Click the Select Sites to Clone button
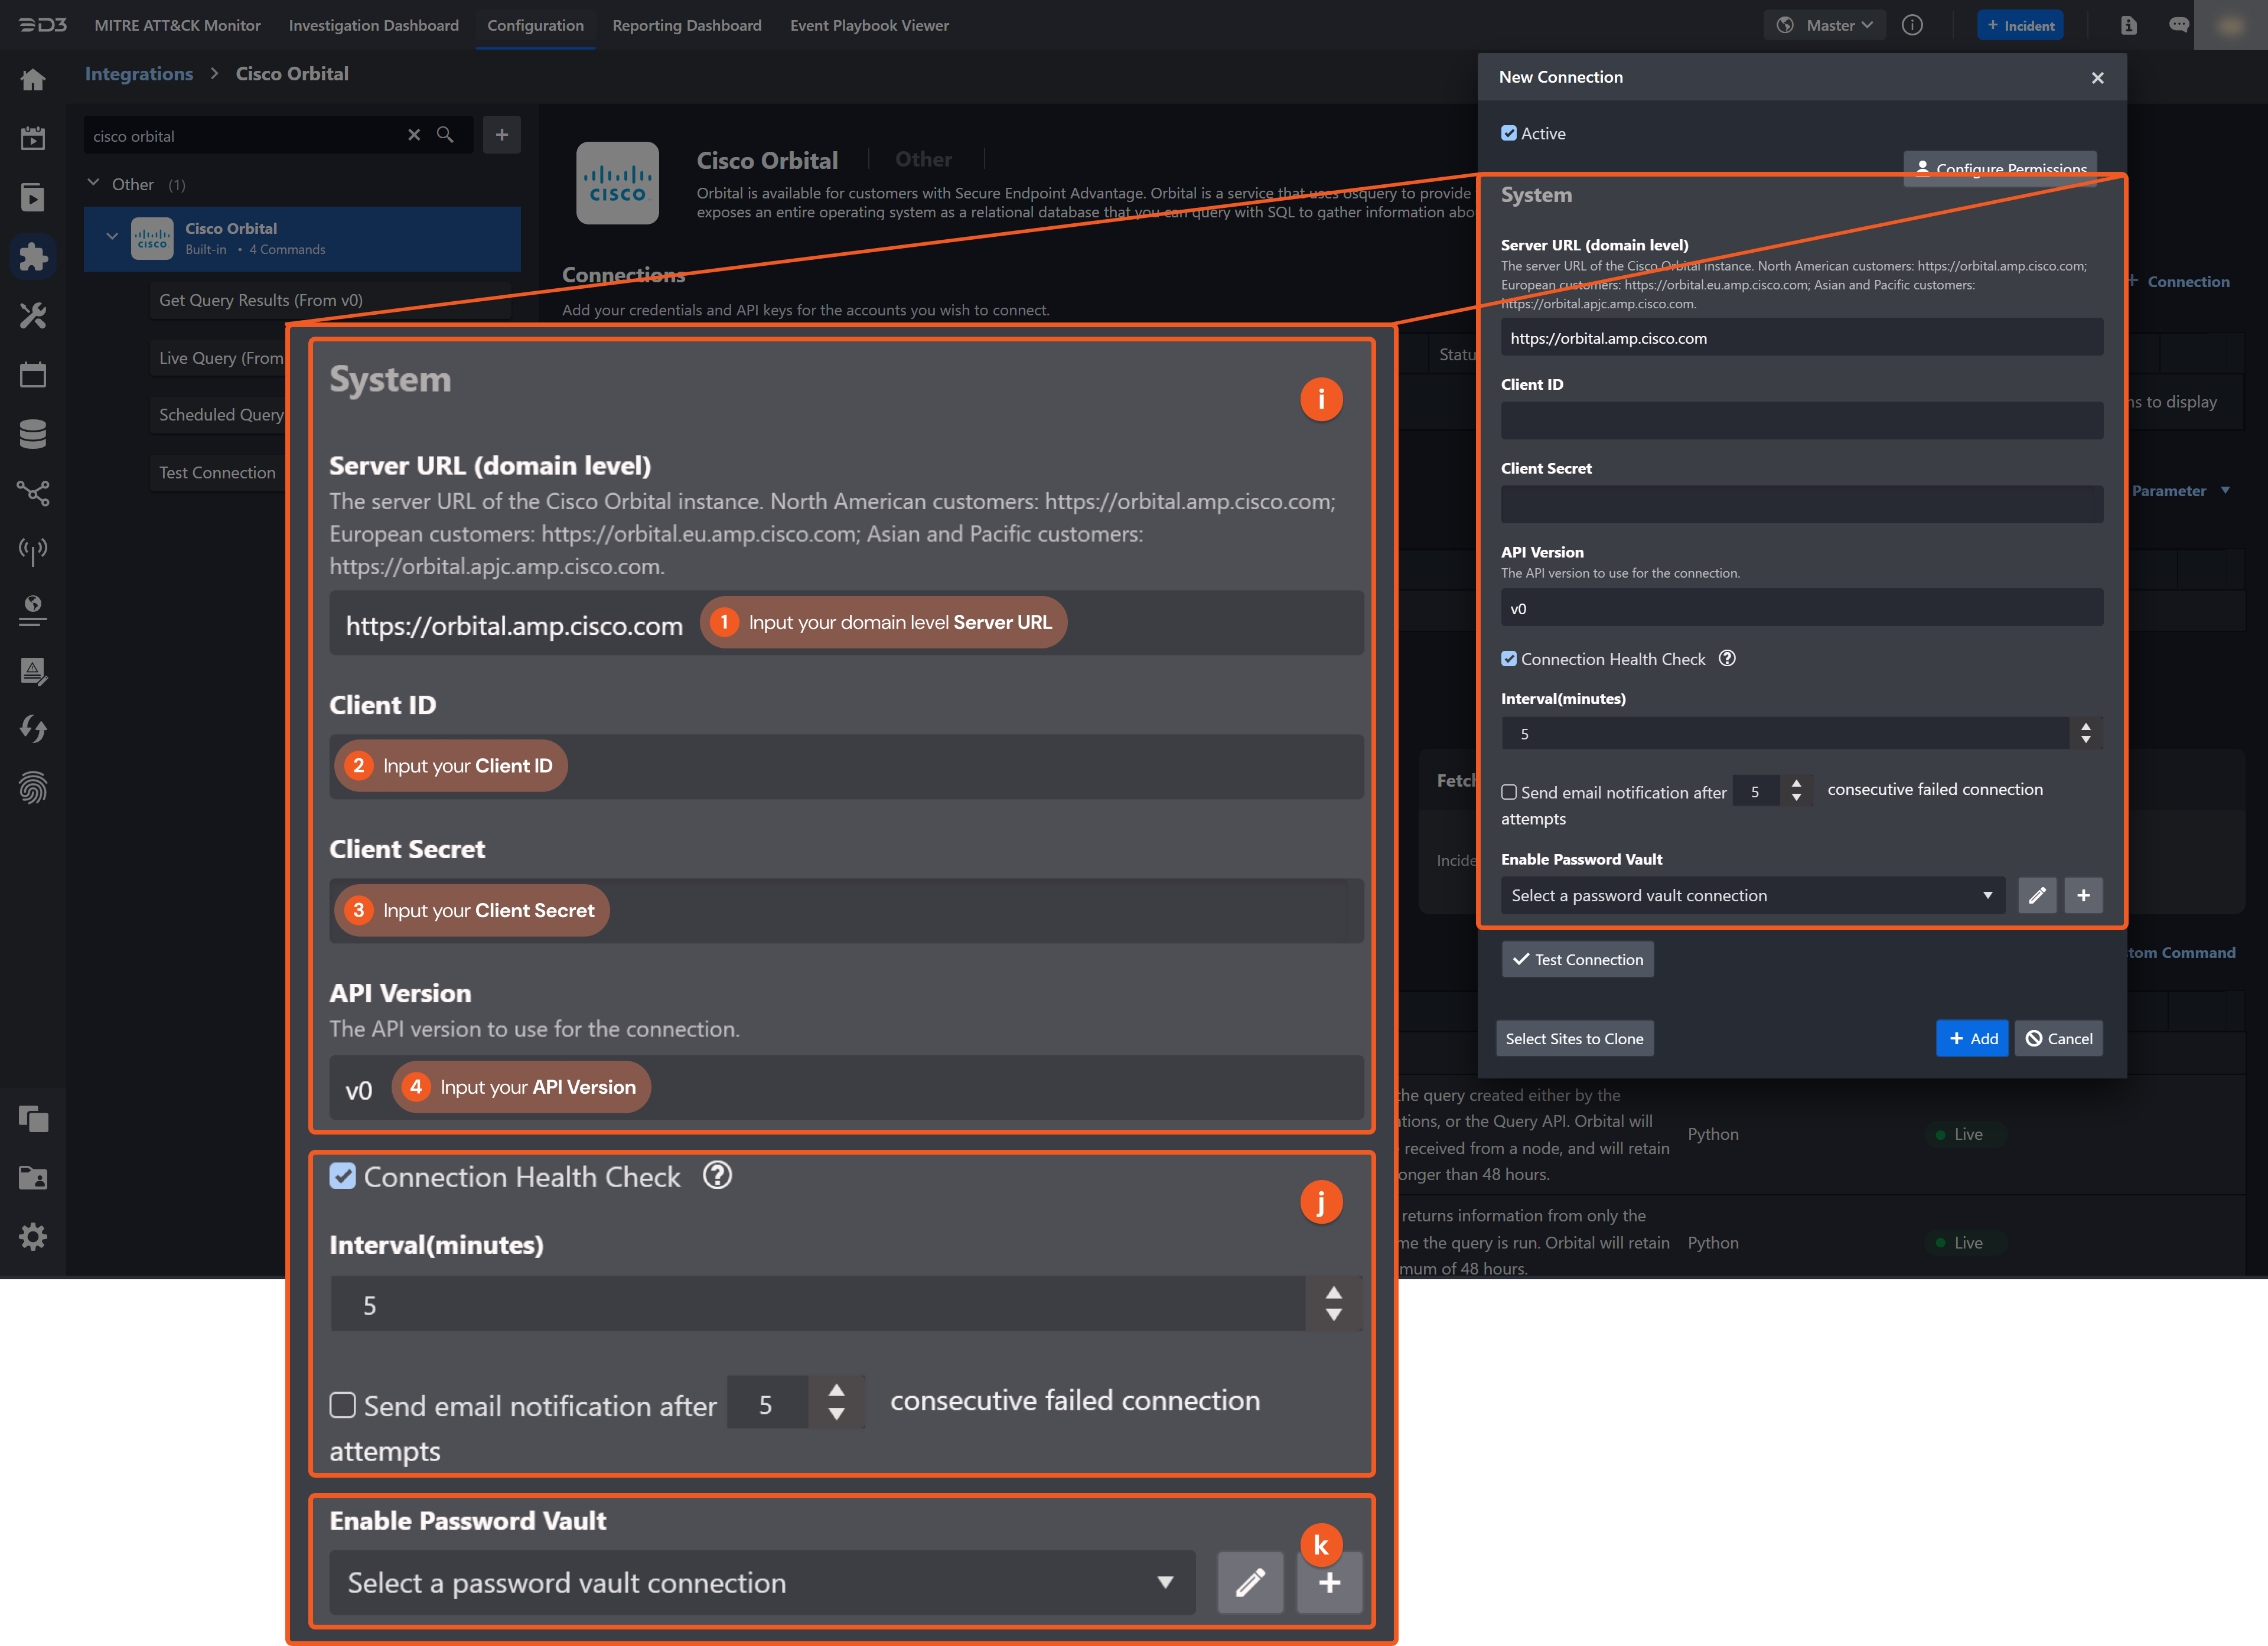The width and height of the screenshot is (2268, 1646). (x=1574, y=1038)
